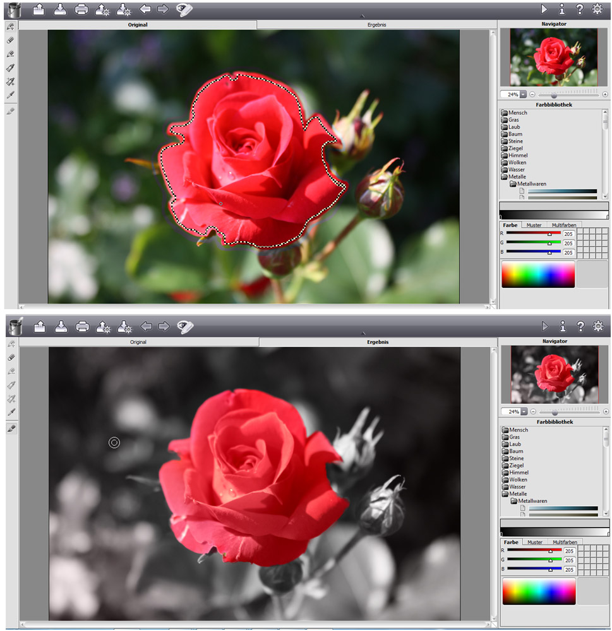This screenshot has width=612, height=631.
Task: Pick a color from upper window's spectrum
Action: tap(538, 274)
